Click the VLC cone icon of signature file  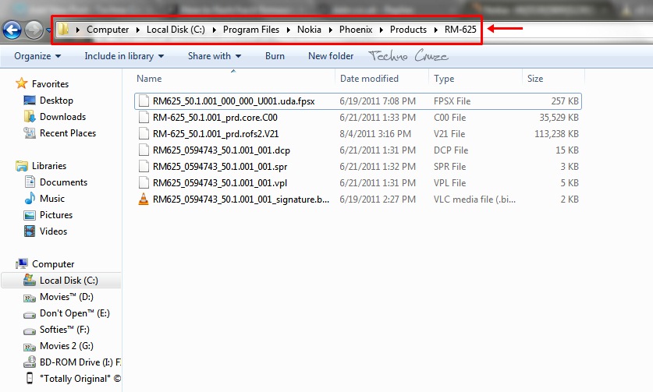point(144,200)
